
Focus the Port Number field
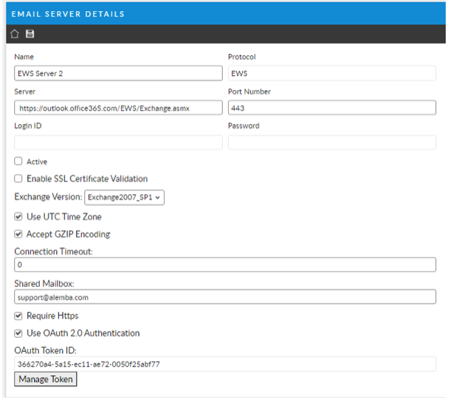click(x=331, y=108)
